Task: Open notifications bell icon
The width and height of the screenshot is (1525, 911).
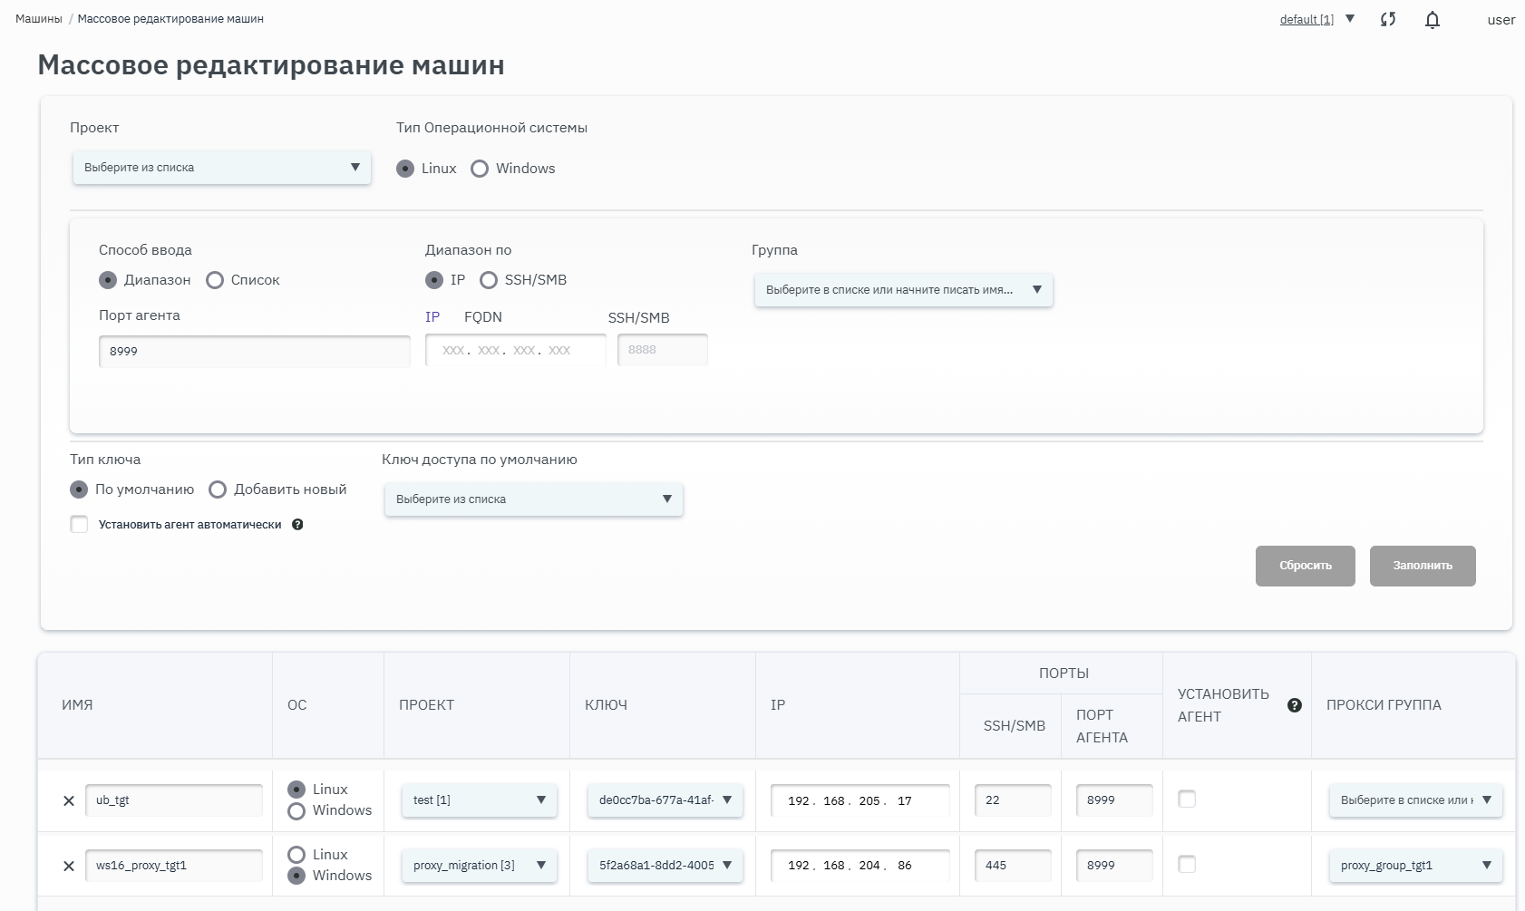Action: (x=1433, y=20)
